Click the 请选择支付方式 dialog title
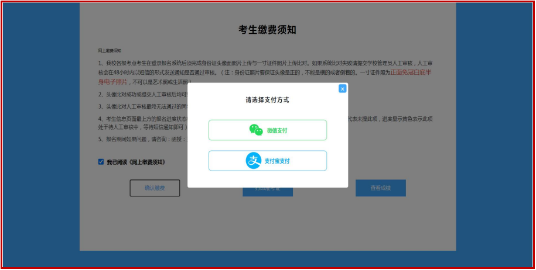Screen dimensions: 536x270 pyautogui.click(x=267, y=101)
